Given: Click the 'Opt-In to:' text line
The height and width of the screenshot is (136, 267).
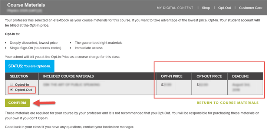Looking at the screenshot, I should 12,34.
